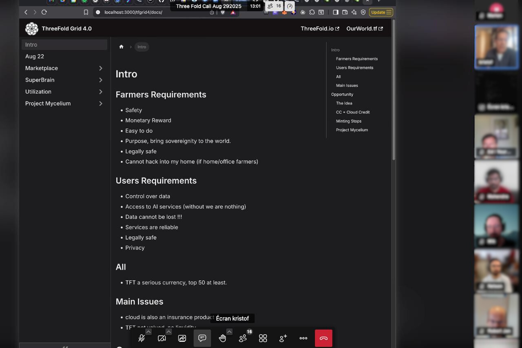Screen dimensions: 522x348
Task: Open audio options arrow above microphone
Action: coord(148,332)
